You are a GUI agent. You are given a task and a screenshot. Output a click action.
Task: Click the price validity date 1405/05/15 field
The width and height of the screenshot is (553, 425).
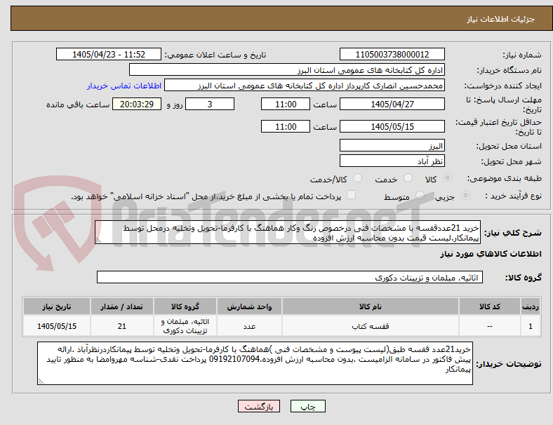point(392,126)
